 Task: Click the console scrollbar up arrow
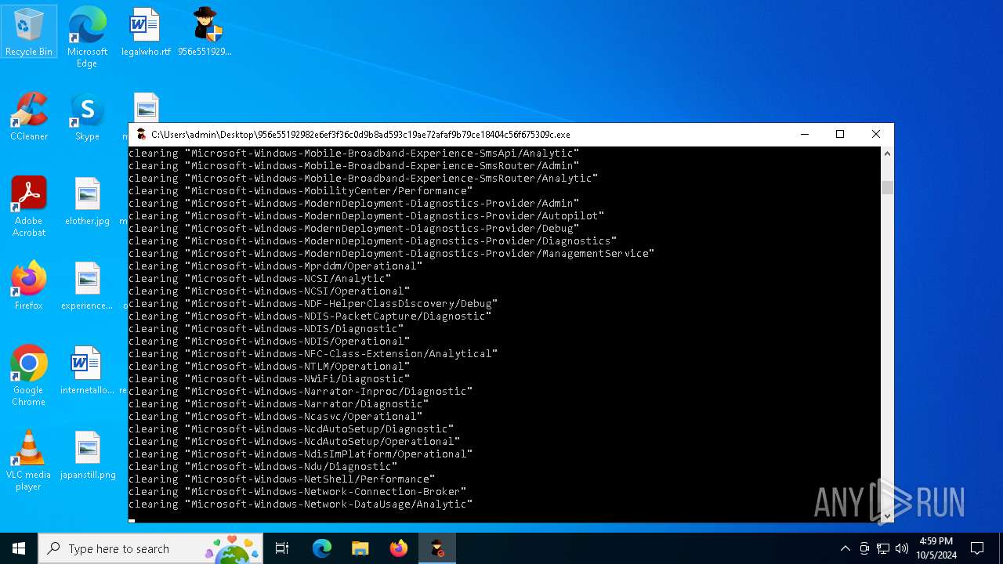coord(887,154)
